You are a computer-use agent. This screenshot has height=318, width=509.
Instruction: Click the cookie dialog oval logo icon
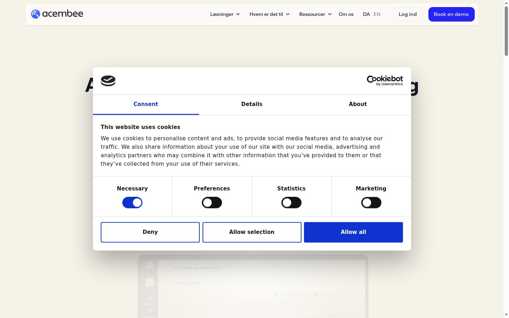tap(108, 81)
